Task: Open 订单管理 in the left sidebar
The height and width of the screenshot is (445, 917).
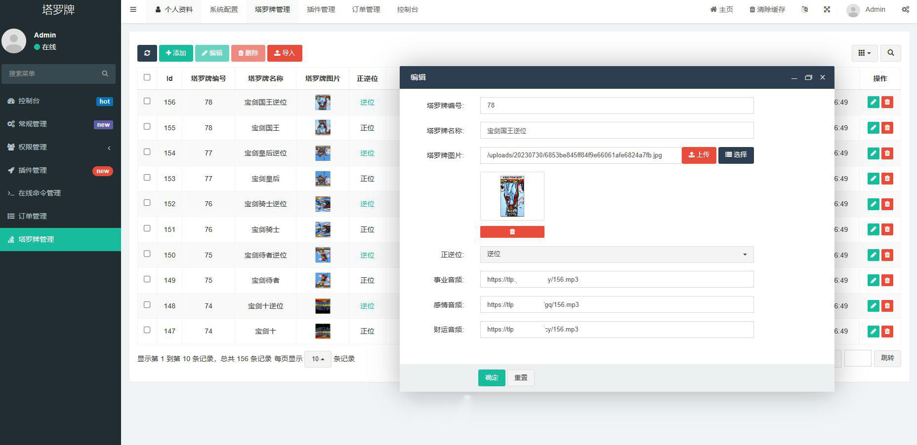Action: 33,216
